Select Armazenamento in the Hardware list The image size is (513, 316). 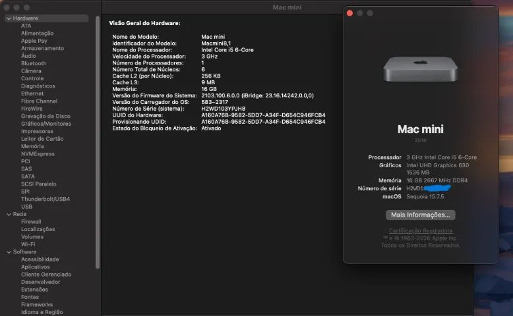tap(43, 48)
